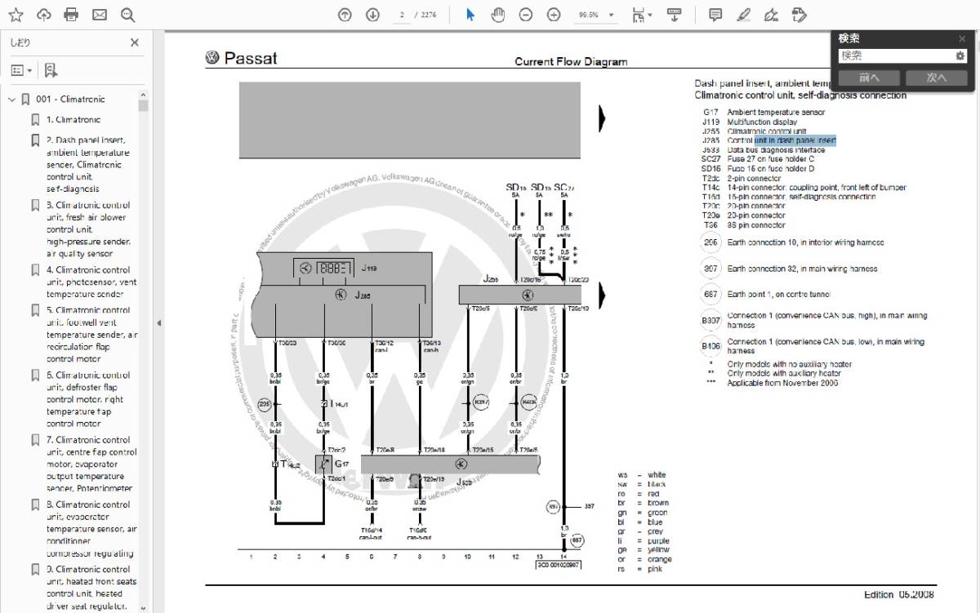This screenshot has width=980, height=613.
Task: Click the 'Passat' heading on the page
Action: pyautogui.click(x=251, y=58)
